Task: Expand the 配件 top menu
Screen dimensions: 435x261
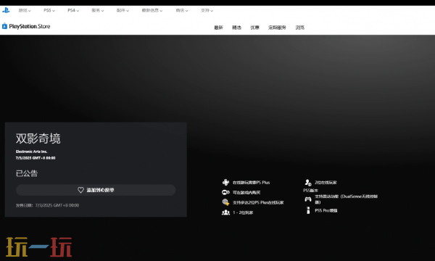Action: point(123,11)
